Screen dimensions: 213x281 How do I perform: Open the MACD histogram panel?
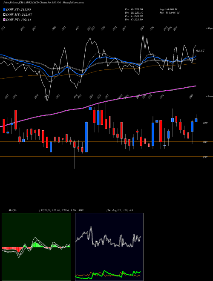pyautogui.click(x=36, y=247)
